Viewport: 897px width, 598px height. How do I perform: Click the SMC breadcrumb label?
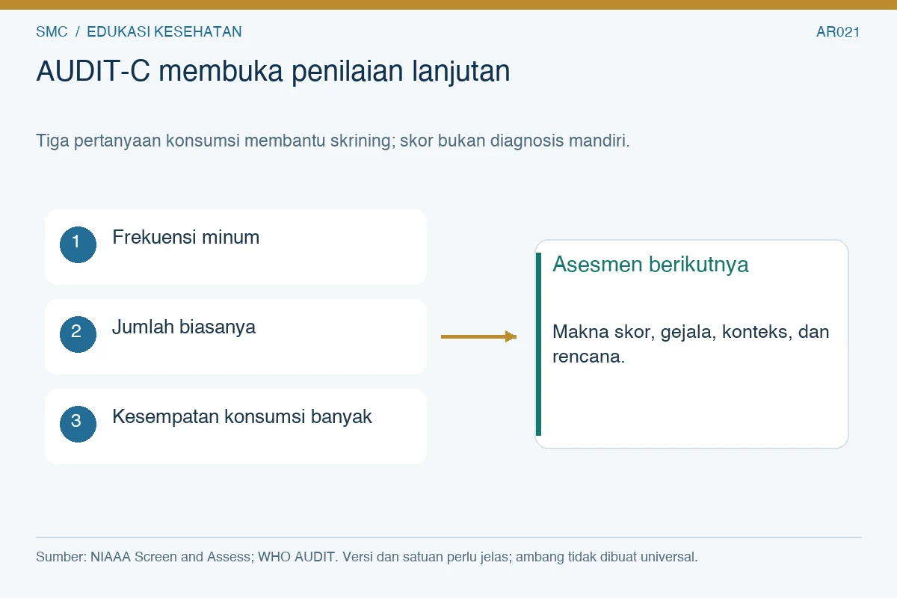(x=52, y=32)
